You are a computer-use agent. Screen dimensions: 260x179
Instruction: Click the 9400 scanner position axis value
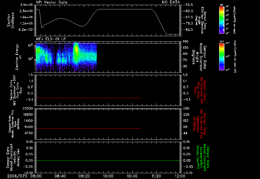coord(29,127)
